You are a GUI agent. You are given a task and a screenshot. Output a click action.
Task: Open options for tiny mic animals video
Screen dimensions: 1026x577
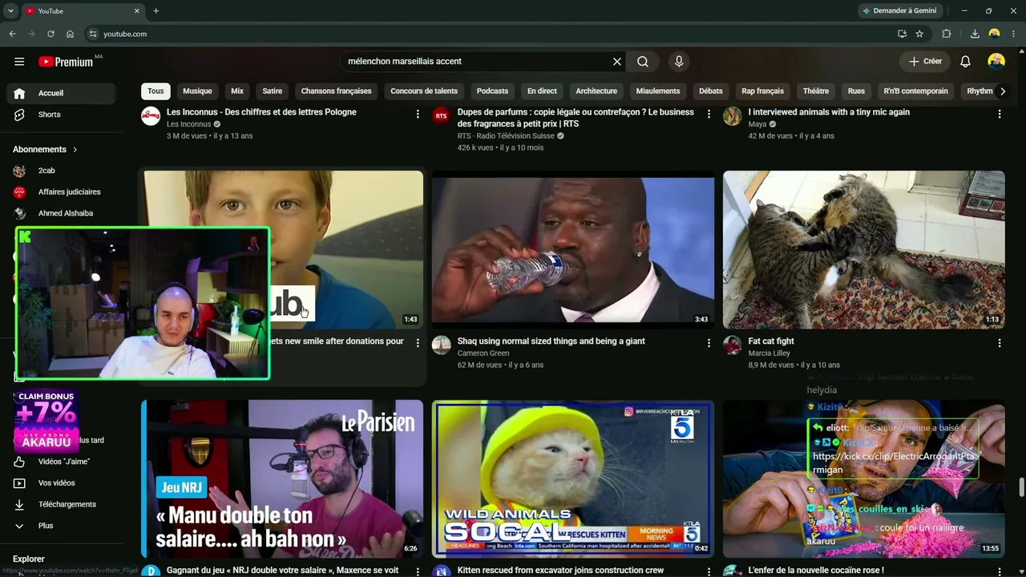[1000, 114]
